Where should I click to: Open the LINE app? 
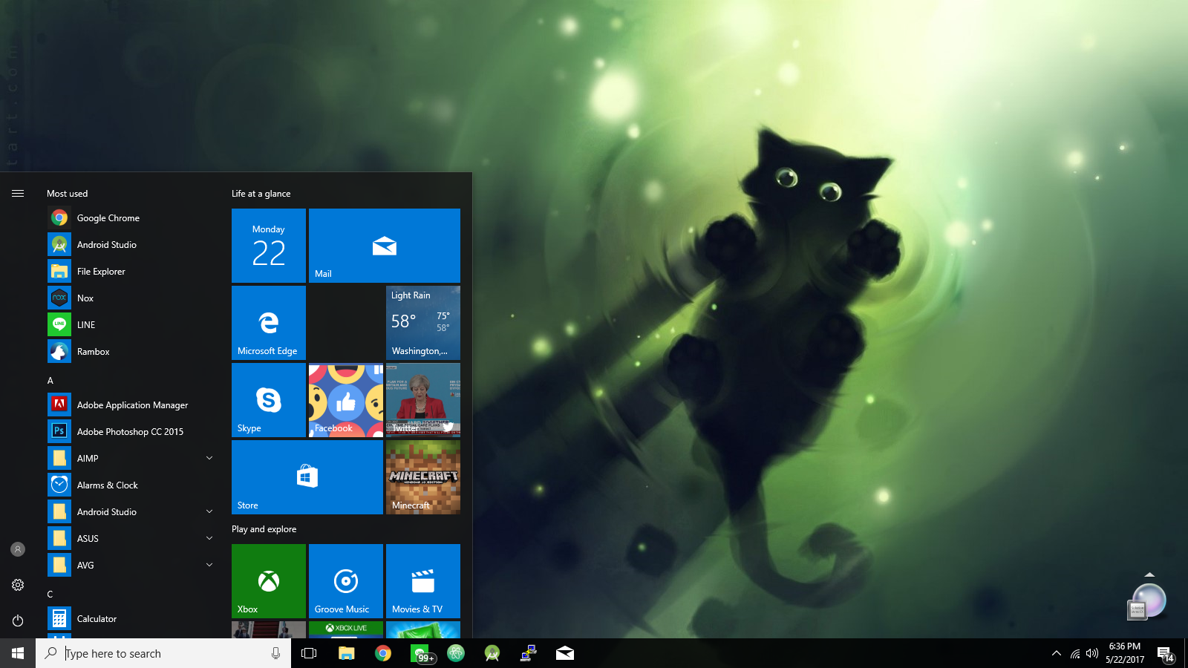point(131,325)
